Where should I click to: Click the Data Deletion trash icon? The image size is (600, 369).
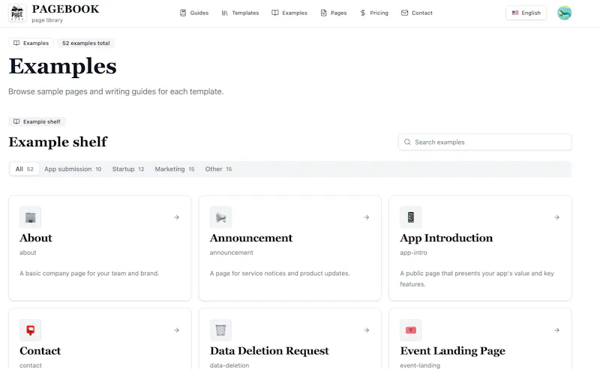pyautogui.click(x=220, y=330)
